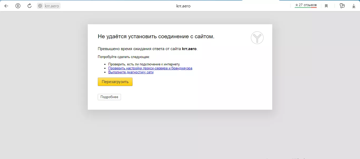
Task: Open site info via the globe icon
Action: tap(40, 6)
